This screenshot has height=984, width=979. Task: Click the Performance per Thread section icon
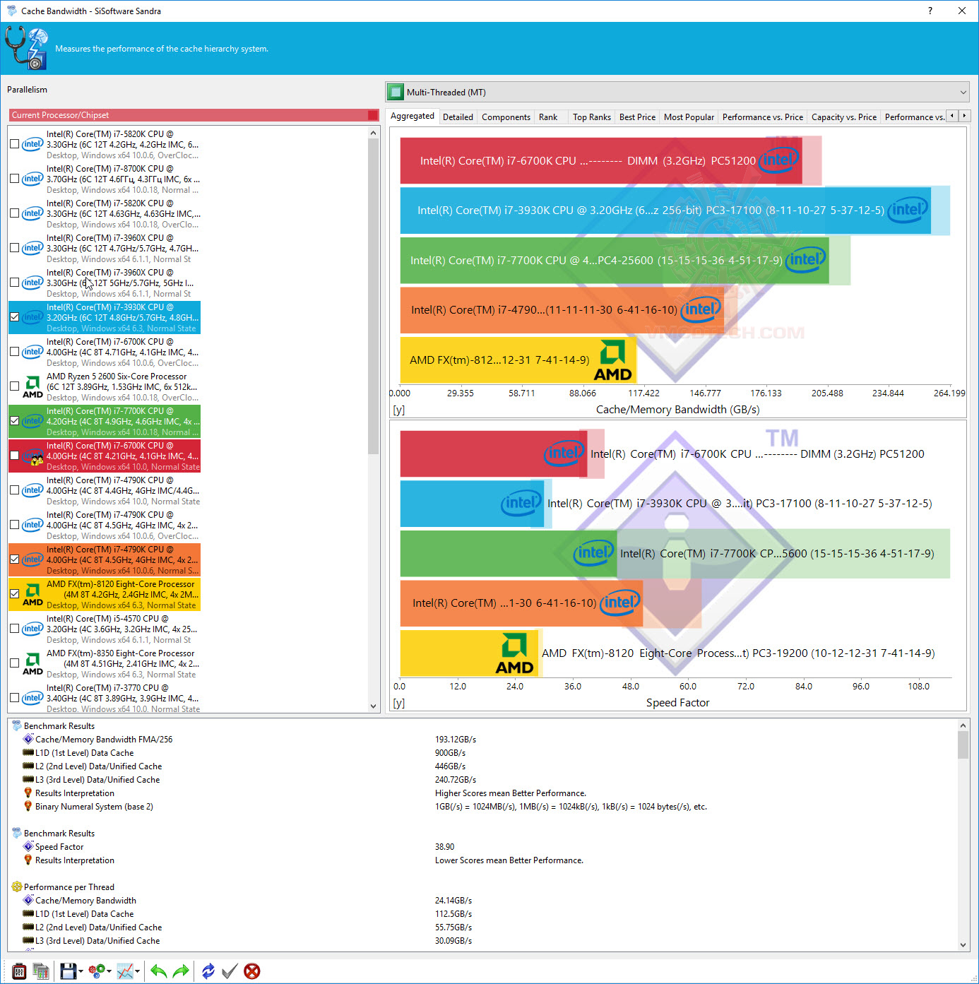[16, 887]
